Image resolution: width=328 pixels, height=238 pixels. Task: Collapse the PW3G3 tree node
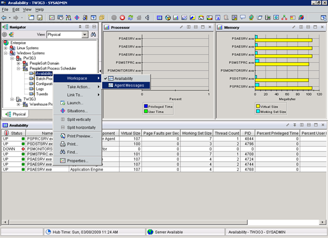(12, 58)
